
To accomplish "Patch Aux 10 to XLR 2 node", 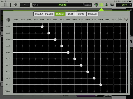I will point(23,59).
